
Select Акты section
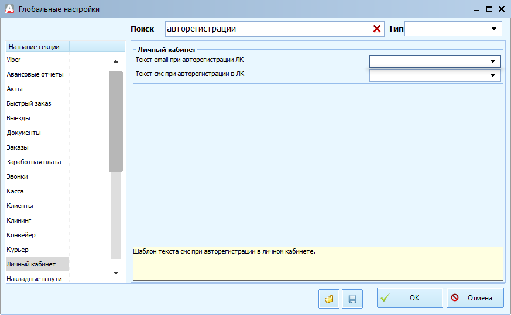37,89
